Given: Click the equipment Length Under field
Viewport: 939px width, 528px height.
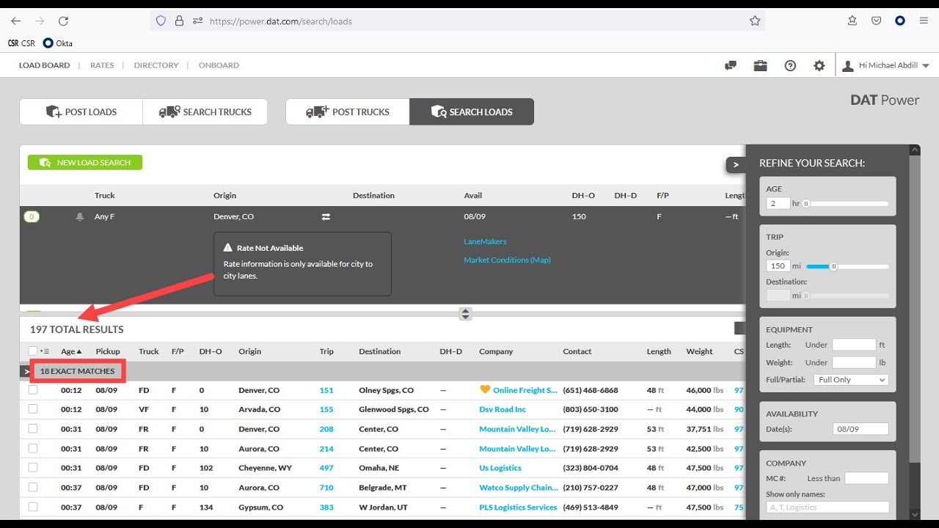Looking at the screenshot, I should [x=854, y=345].
